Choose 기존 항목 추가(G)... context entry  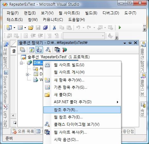coord(82,87)
